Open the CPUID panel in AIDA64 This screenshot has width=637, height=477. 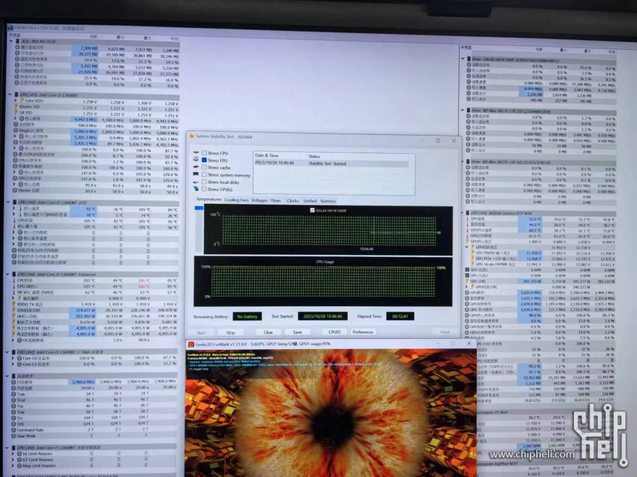[334, 332]
